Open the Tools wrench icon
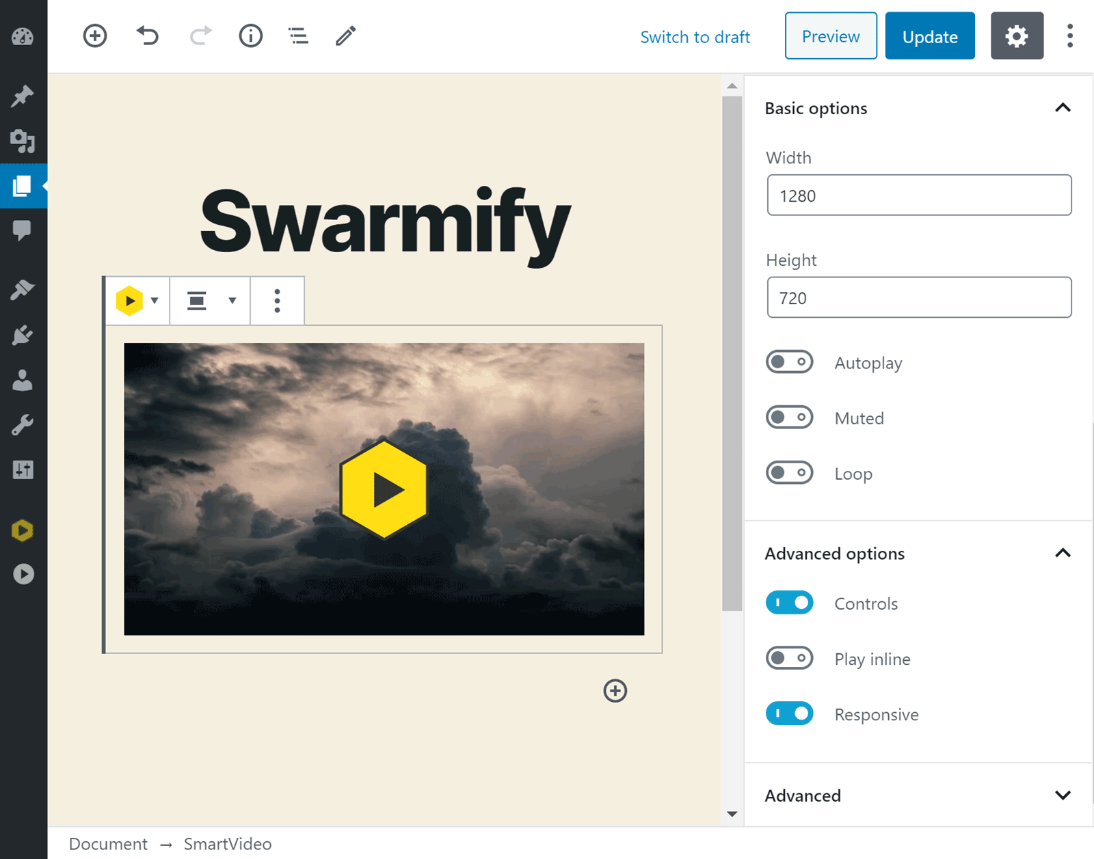Image resolution: width=1094 pixels, height=859 pixels. coord(23,425)
